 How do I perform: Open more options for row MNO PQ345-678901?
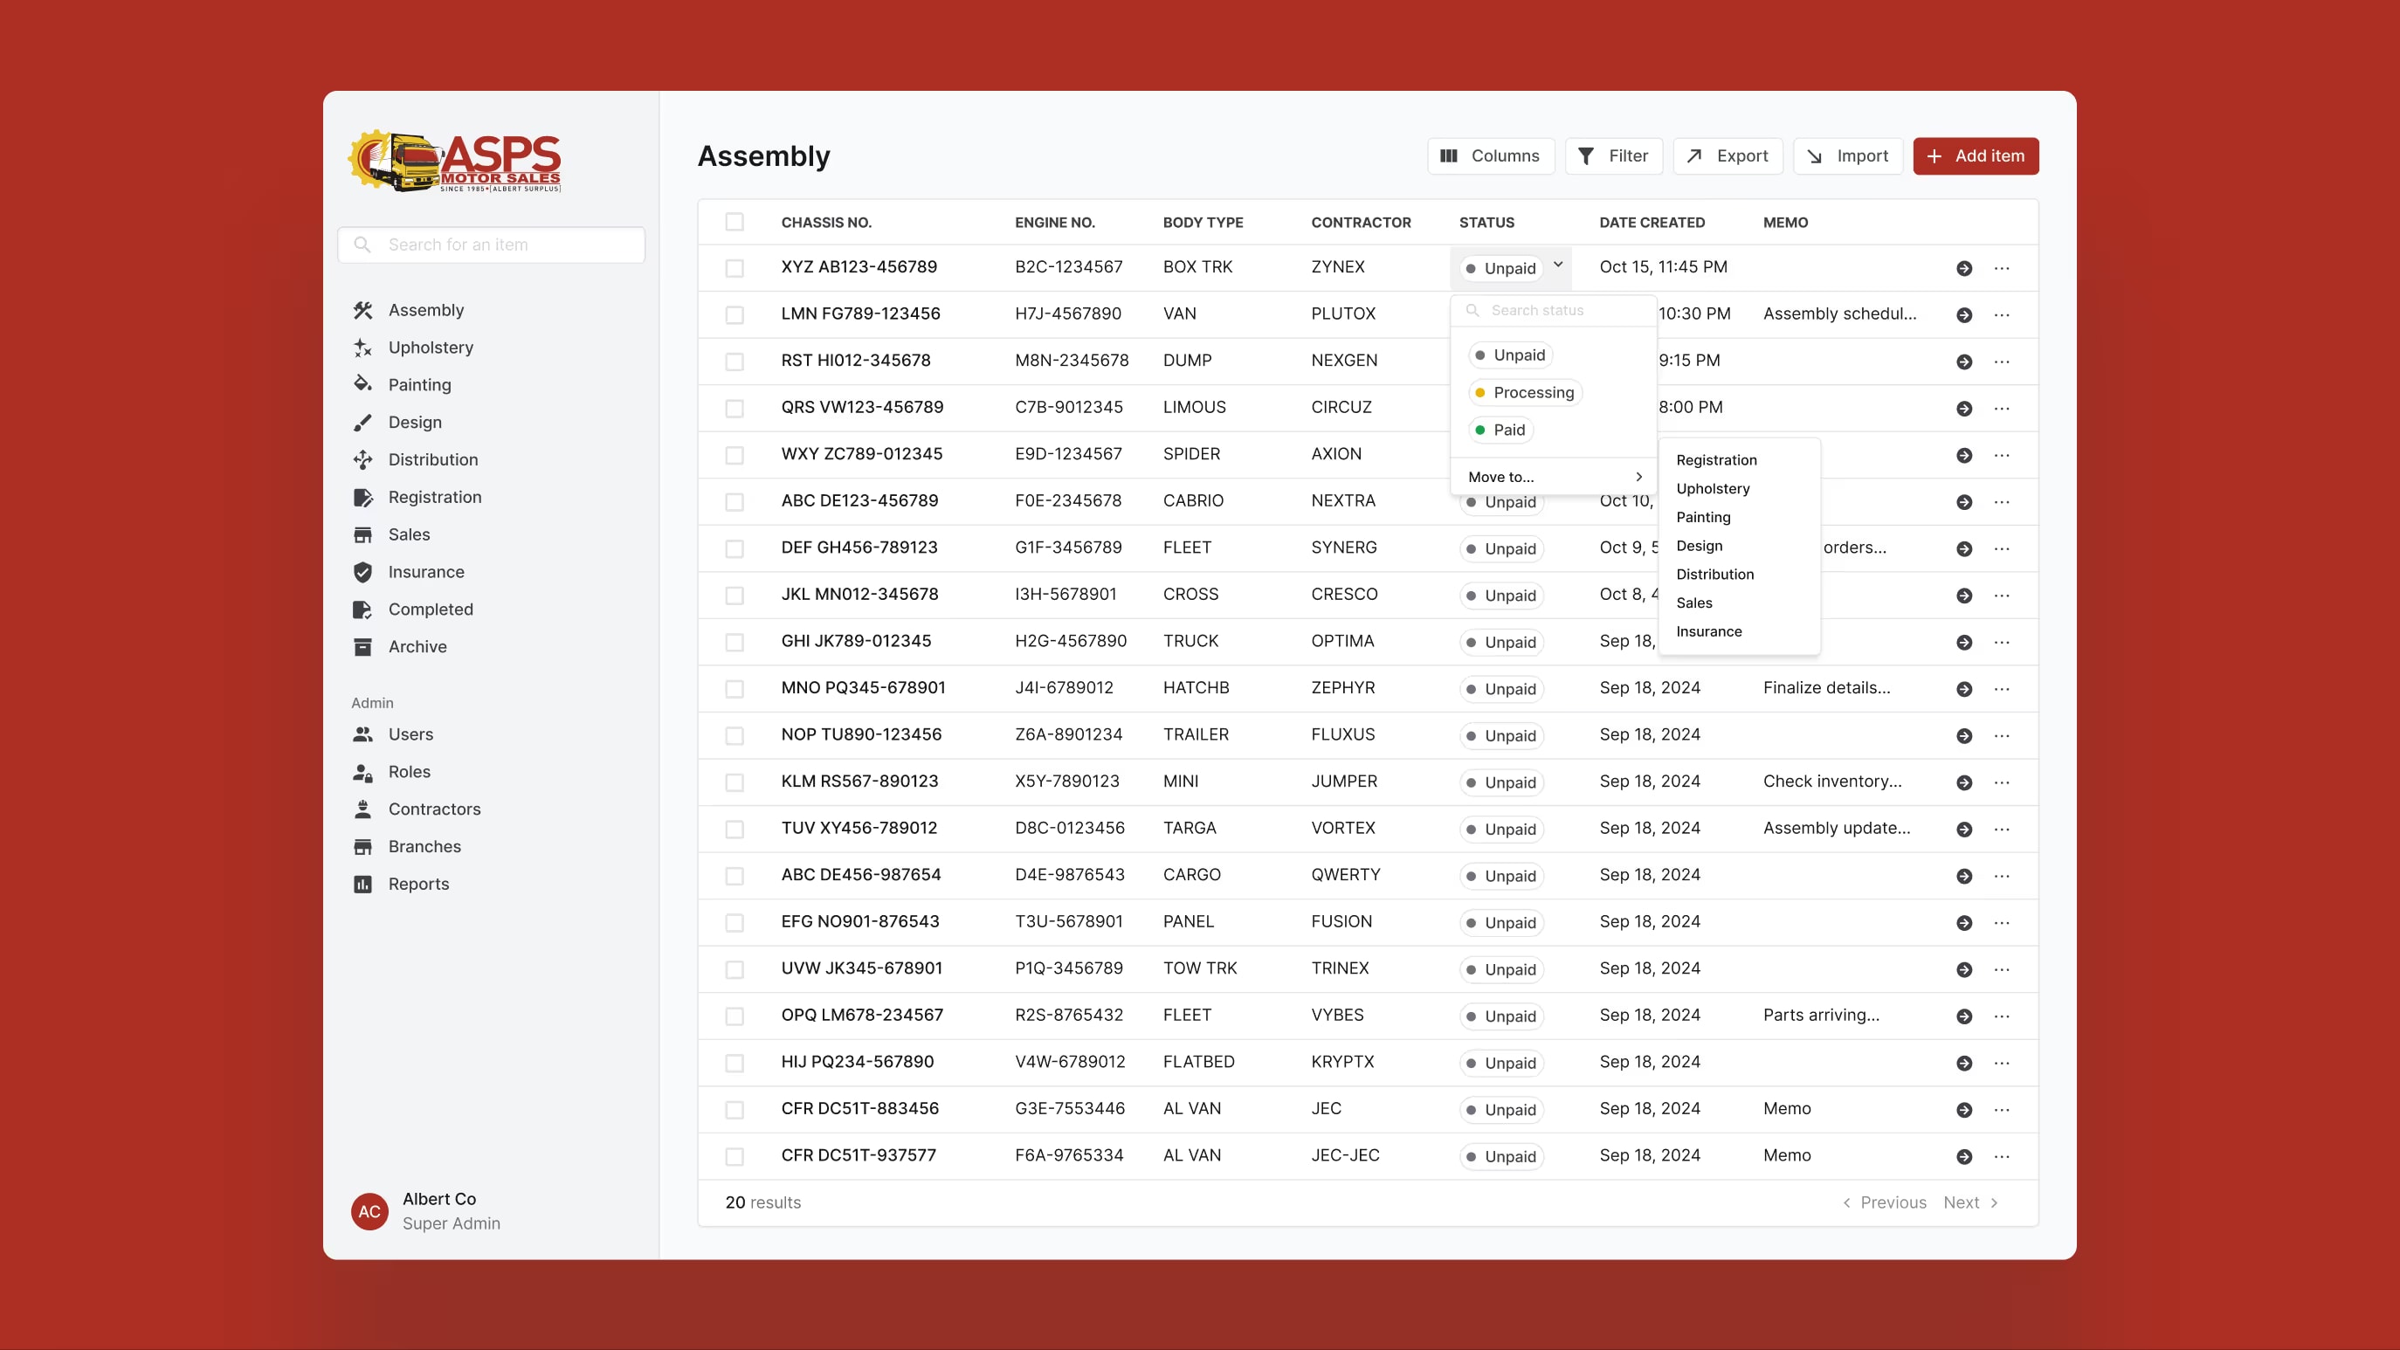[2001, 688]
